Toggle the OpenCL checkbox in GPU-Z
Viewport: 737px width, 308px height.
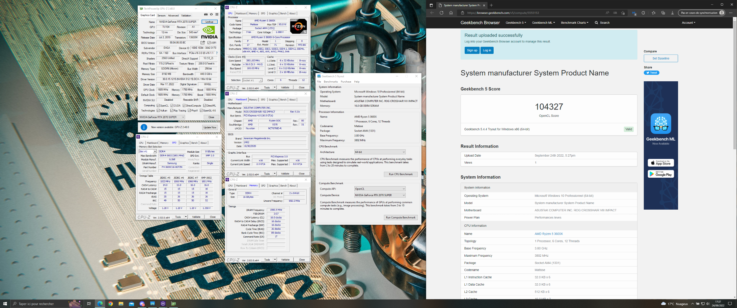coord(158,106)
